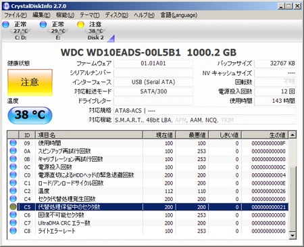This screenshot has width=304, height=247.
Task: Click the SMART list vertical scrollbar thumb
Action: 293,199
